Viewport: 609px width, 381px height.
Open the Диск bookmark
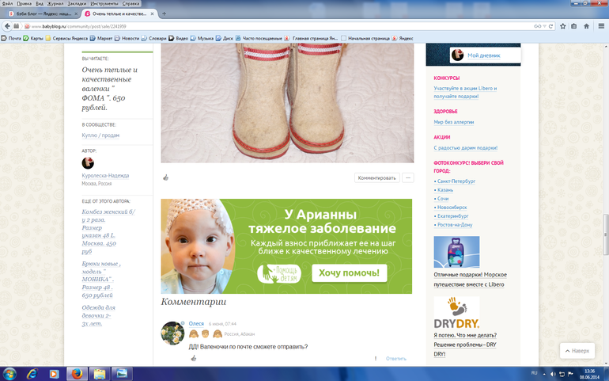pyautogui.click(x=225, y=38)
